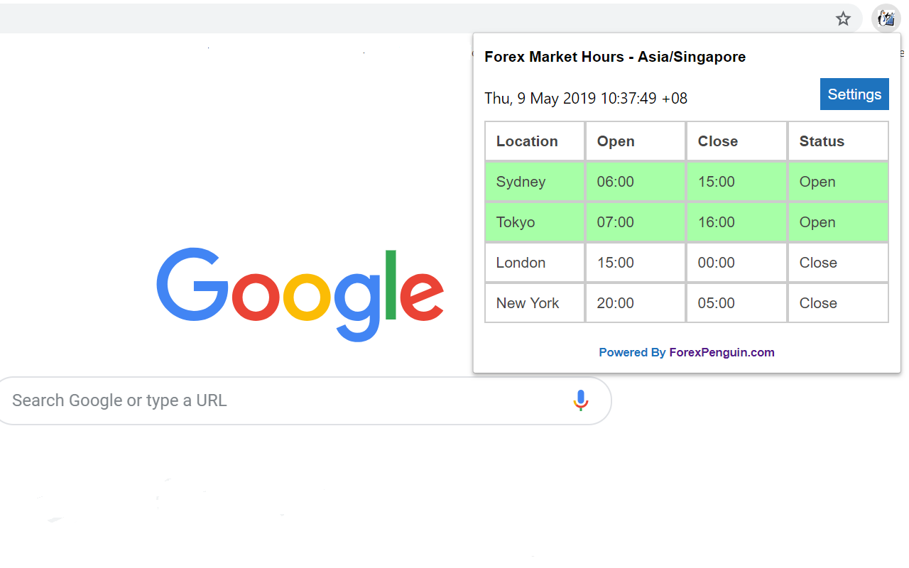Click the Status column header

(838, 141)
